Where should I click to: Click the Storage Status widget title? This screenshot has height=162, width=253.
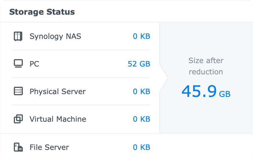coord(42,12)
